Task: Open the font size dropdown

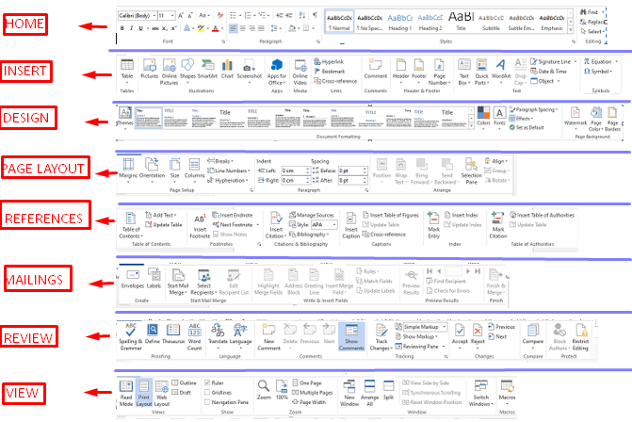Action: [x=172, y=16]
